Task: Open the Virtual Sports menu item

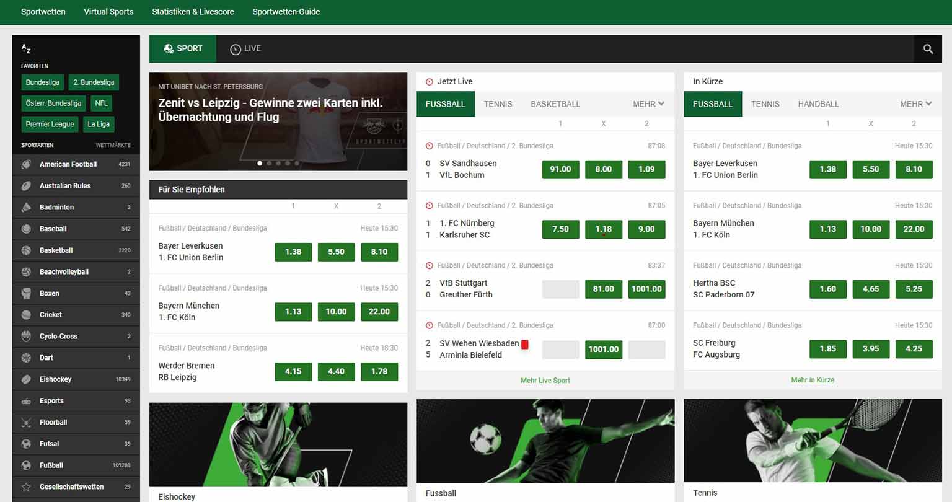Action: tap(108, 12)
